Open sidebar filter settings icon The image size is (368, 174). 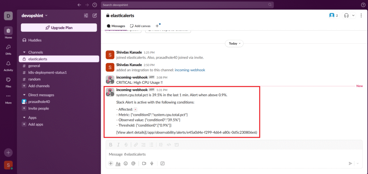[86, 15]
